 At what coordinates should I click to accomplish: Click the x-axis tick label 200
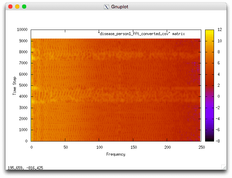167,147
